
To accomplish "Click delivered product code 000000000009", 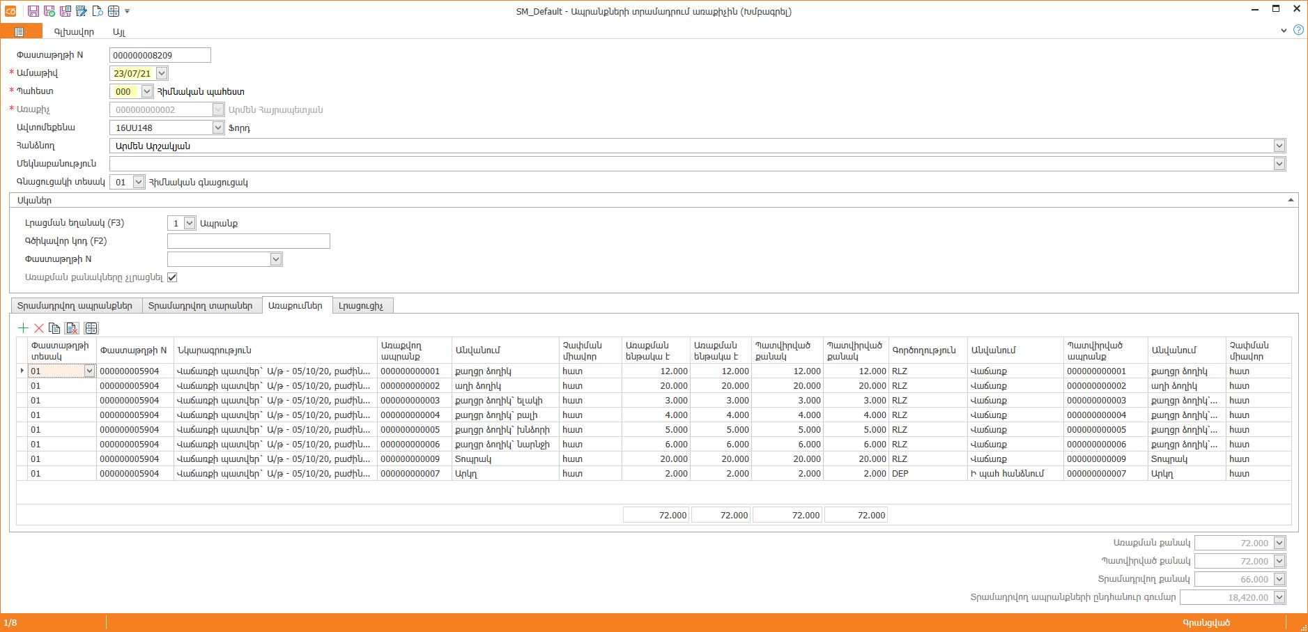I will 415,459.
